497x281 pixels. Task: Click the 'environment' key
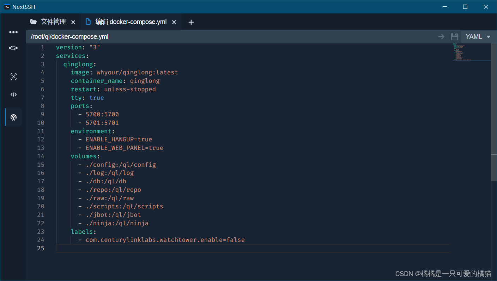point(91,131)
